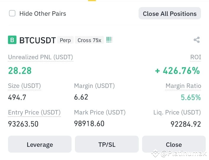Tap the Unrealized PNL (USDT) label
Image resolution: width=209 pixels, height=160 pixels.
[41, 57]
